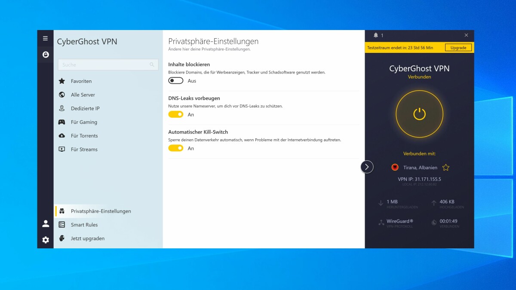The width and height of the screenshot is (516, 290).
Task: Click the Privatsphäre-Einstellungen page heading
Action: tap(213, 41)
